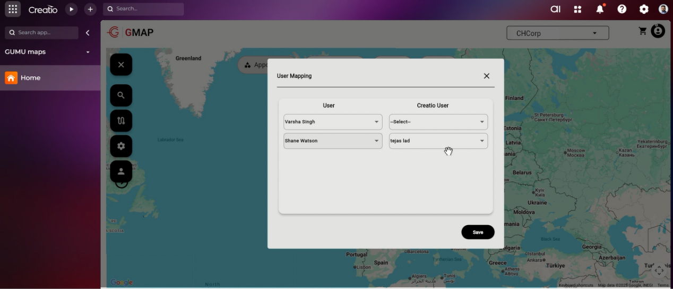Image resolution: width=673 pixels, height=289 pixels.
Task: Open the AI assistant icon
Action: tap(555, 9)
